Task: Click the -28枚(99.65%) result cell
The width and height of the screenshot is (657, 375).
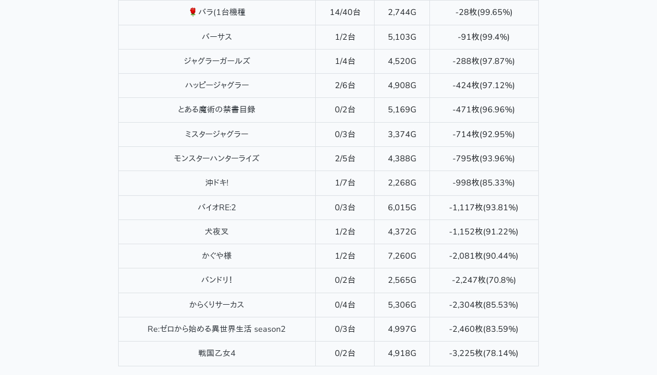Action: pos(484,12)
